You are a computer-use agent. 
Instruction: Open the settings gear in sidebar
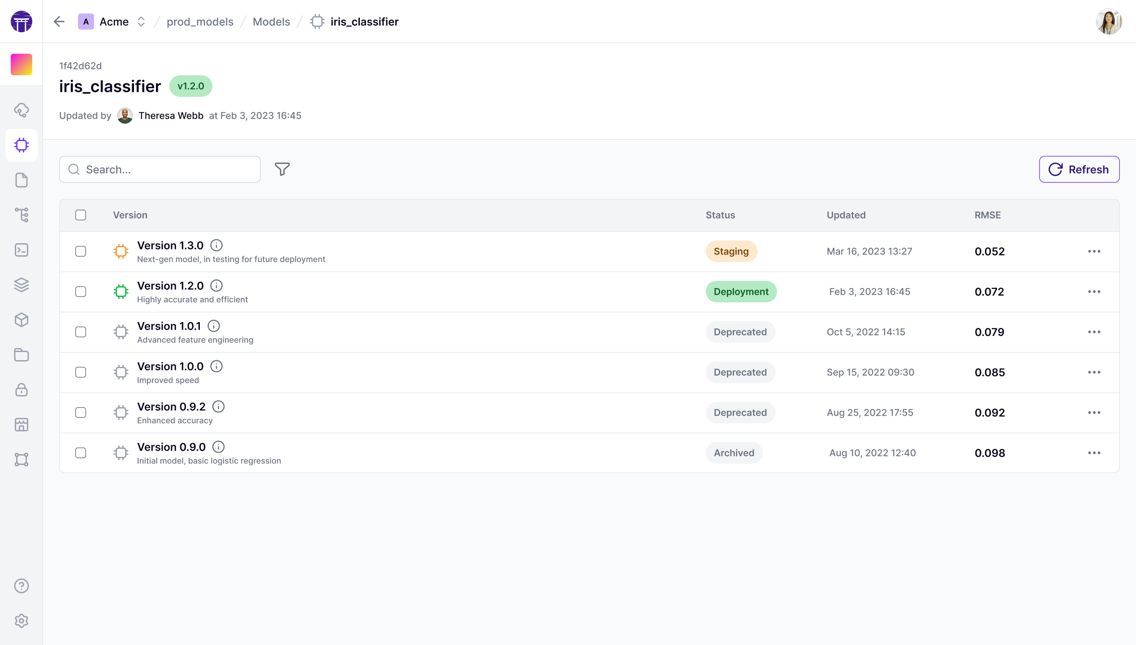click(22, 621)
